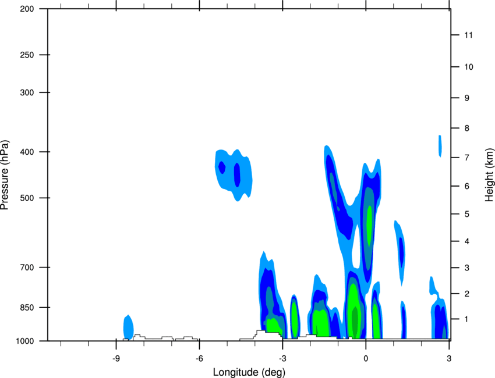The width and height of the screenshot is (495, 378).
Task: Click the isolated light-blue blob near longitude -9
Action: tap(128, 327)
